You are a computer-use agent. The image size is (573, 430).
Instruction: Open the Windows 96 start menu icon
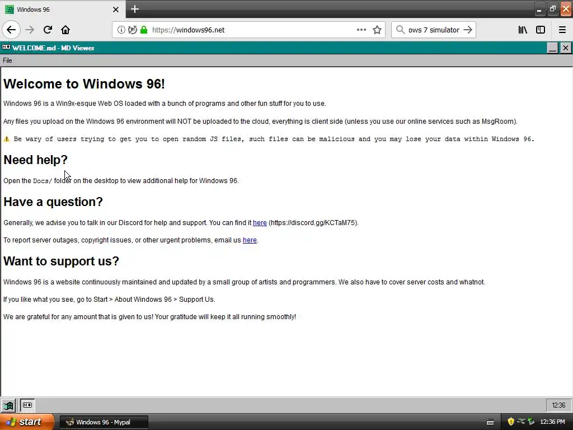8,405
